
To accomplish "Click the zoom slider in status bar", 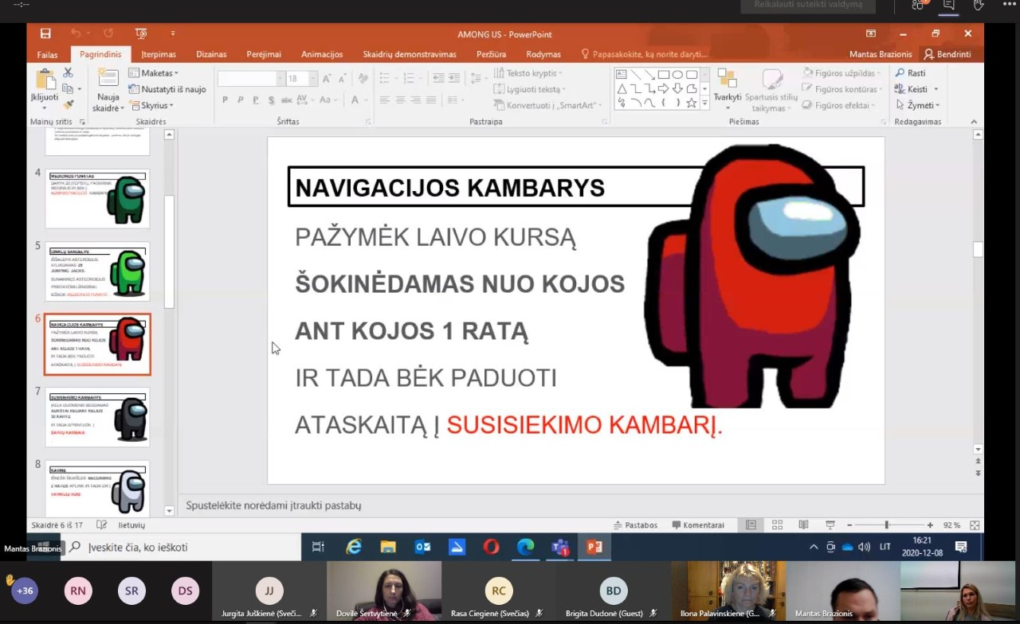I will click(x=887, y=525).
